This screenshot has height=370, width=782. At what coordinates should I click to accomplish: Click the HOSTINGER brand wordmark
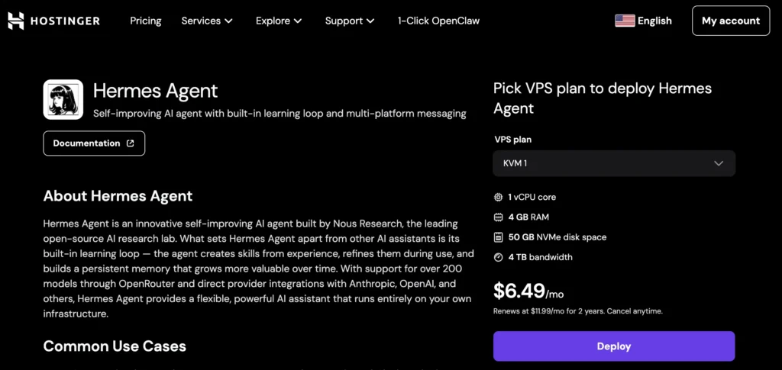65,21
